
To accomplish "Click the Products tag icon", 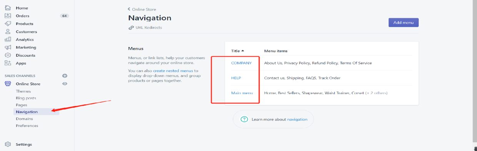I will coord(8,24).
